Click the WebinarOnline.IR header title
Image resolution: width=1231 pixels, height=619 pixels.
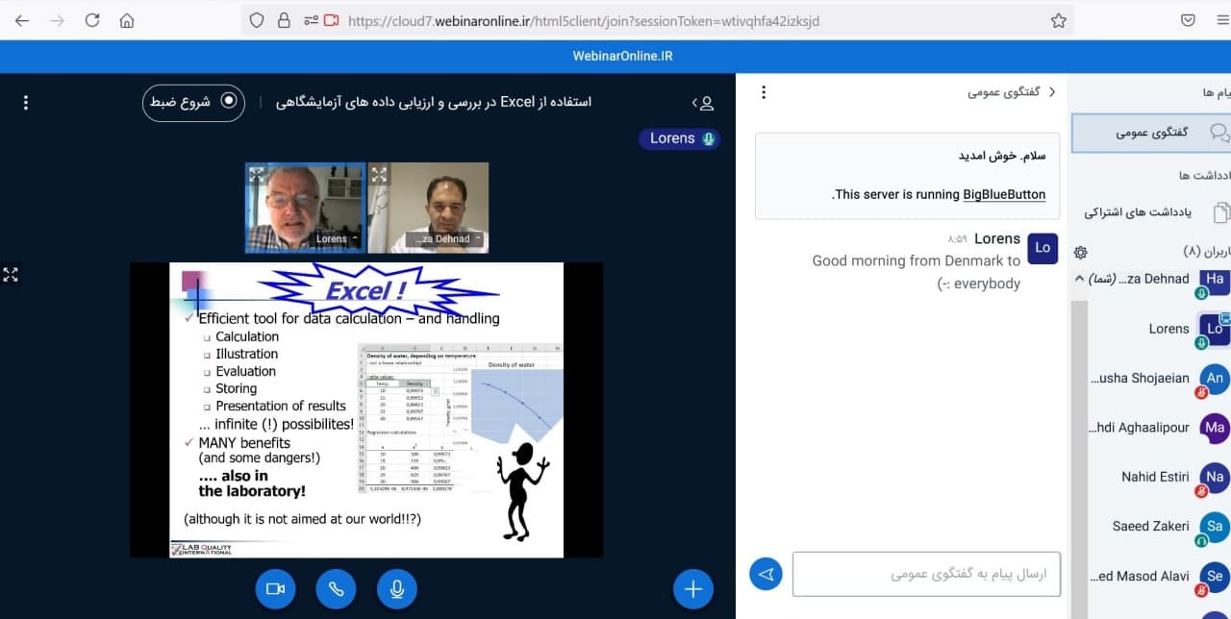point(622,56)
